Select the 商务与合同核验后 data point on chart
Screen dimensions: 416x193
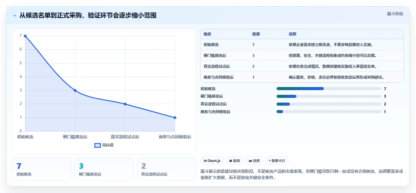pos(175,117)
